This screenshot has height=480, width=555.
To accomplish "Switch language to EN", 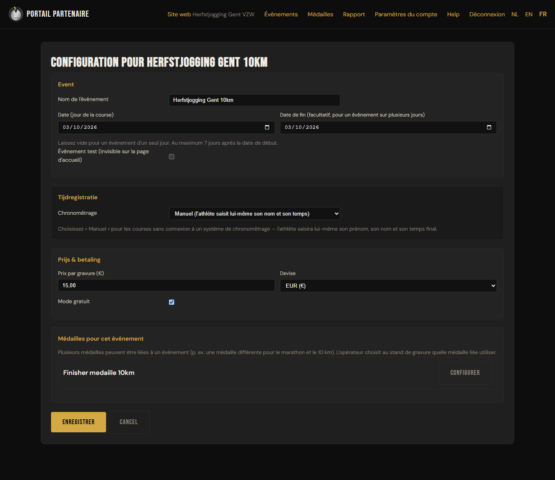I will pos(529,14).
